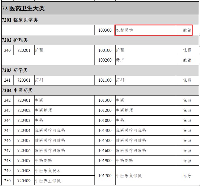Click the "7202 护理类" section heading
Image resolution: width=200 pixels, height=186 pixels.
tap(15, 40)
